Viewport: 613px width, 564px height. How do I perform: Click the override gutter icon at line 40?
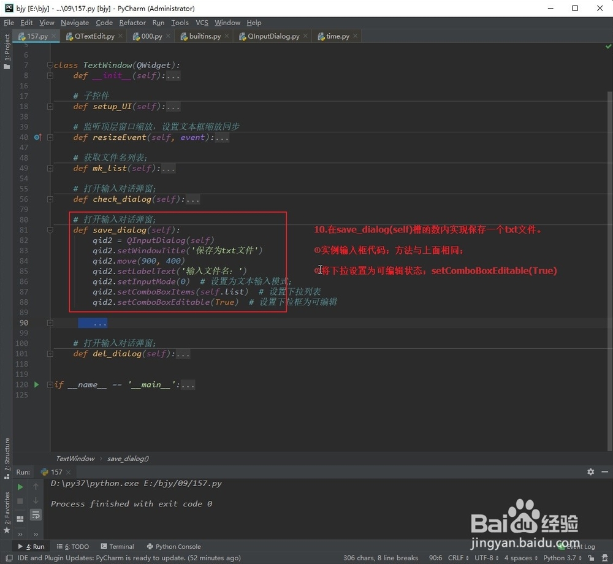pos(37,137)
